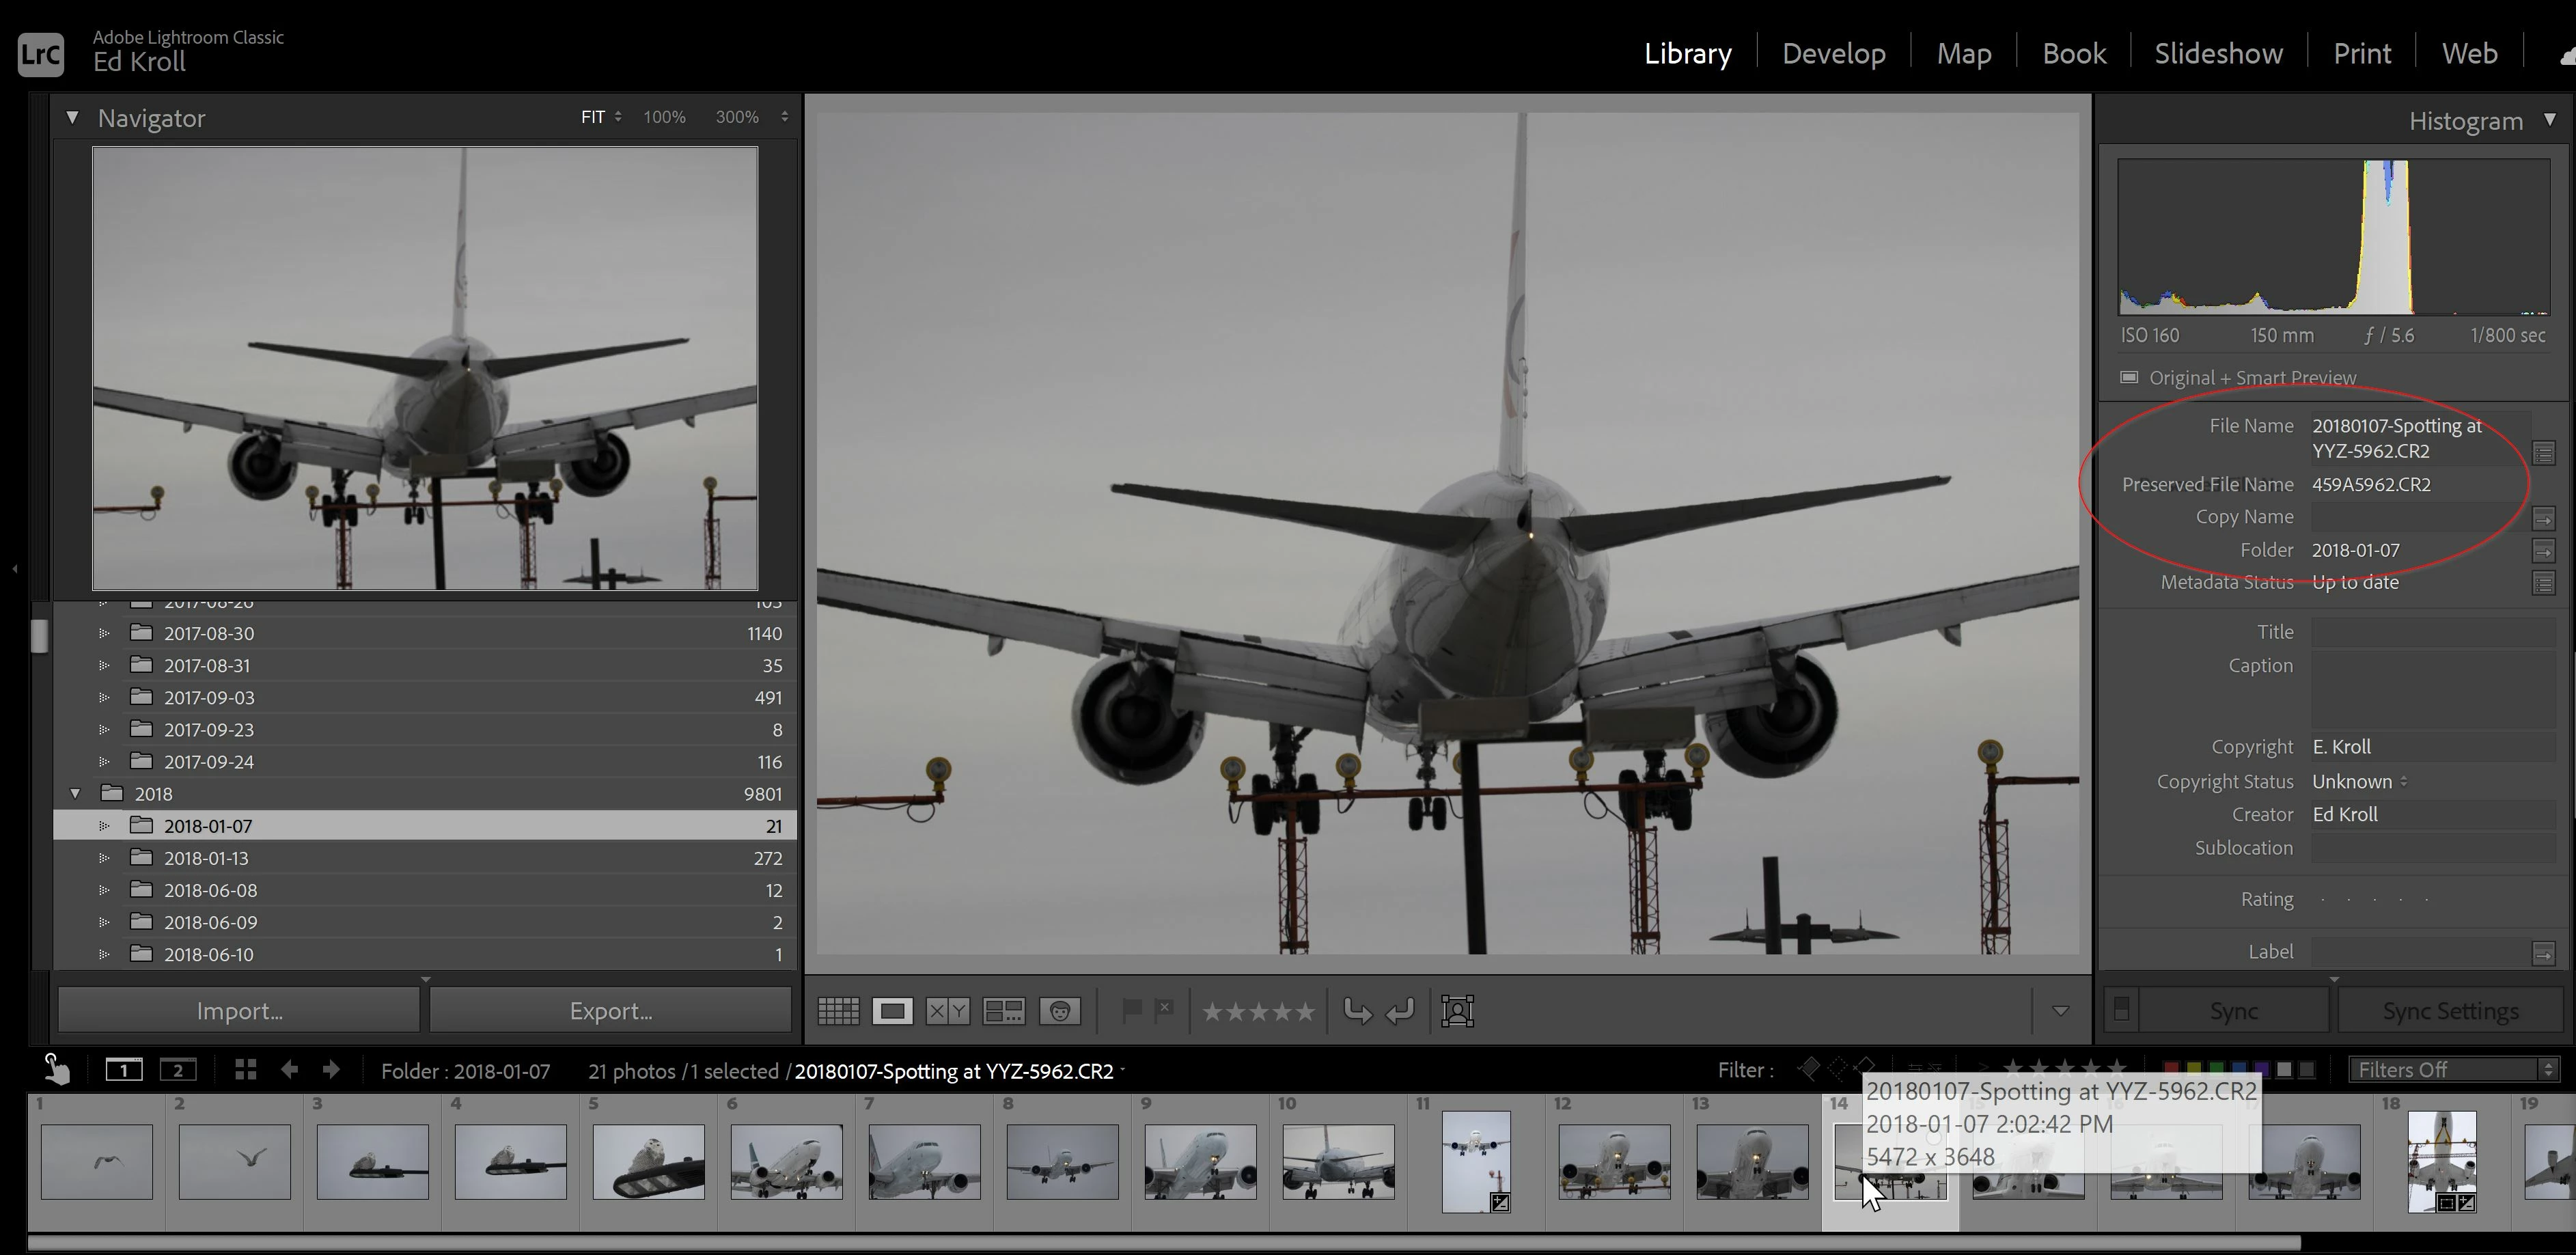
Task: Go forward with filmstrip arrow
Action: pyautogui.click(x=331, y=1070)
